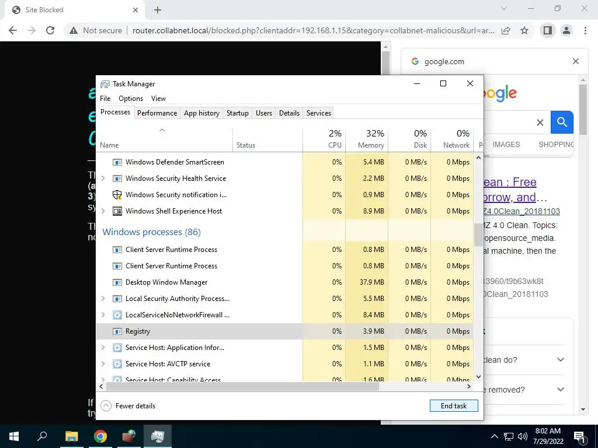Click Google search magnifier button in side panel

(562, 123)
